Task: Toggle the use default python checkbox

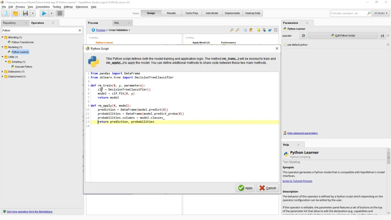Action: coord(285,45)
